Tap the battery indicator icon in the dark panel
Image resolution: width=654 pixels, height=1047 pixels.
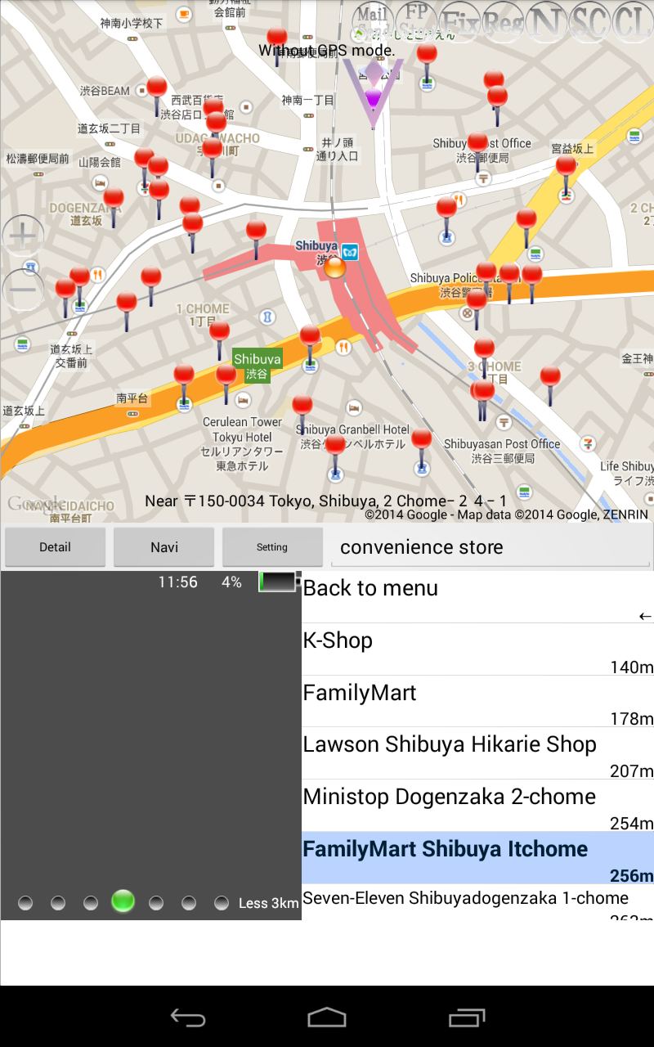click(279, 582)
